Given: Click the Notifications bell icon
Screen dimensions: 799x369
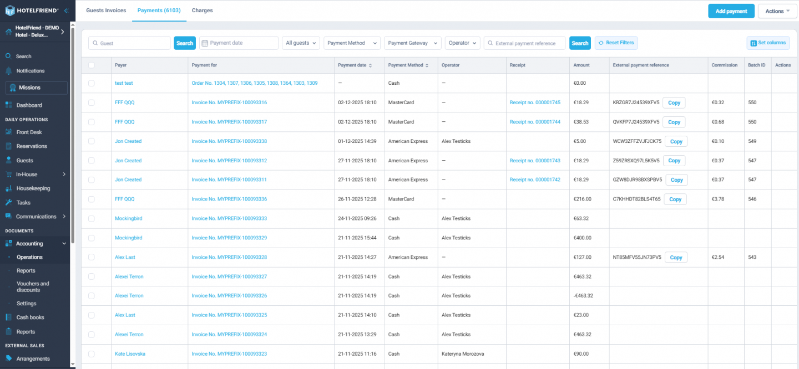Looking at the screenshot, I should click(x=9, y=70).
